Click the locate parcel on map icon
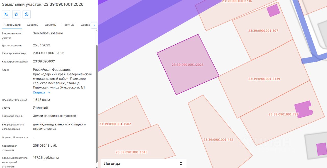The width and height of the screenshot is (327, 168). (x=6, y=14)
